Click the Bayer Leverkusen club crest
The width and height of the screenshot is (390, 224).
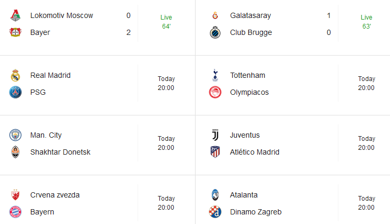tap(15, 32)
